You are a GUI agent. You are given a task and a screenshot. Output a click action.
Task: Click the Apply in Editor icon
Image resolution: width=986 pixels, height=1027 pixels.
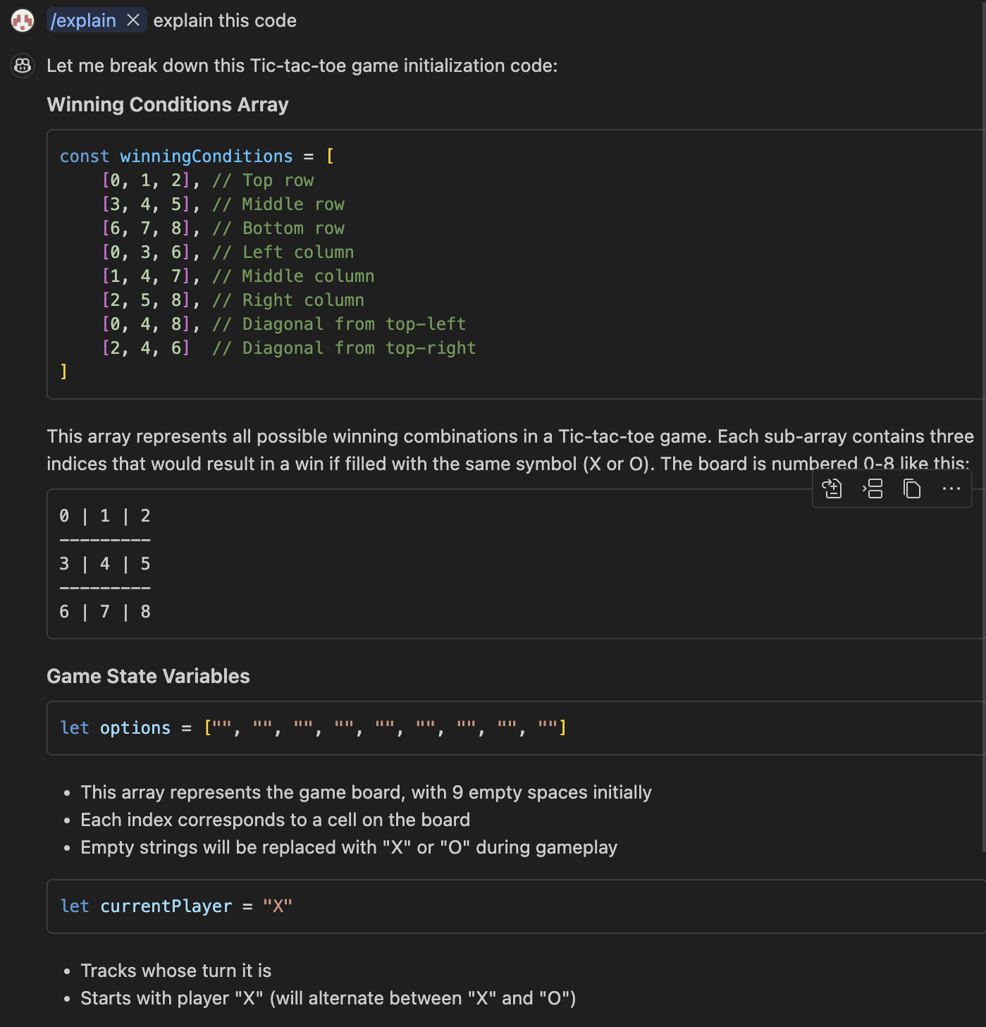(832, 488)
